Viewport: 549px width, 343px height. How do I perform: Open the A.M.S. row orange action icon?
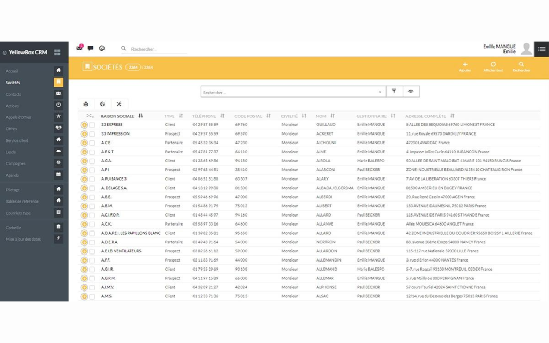click(x=84, y=296)
